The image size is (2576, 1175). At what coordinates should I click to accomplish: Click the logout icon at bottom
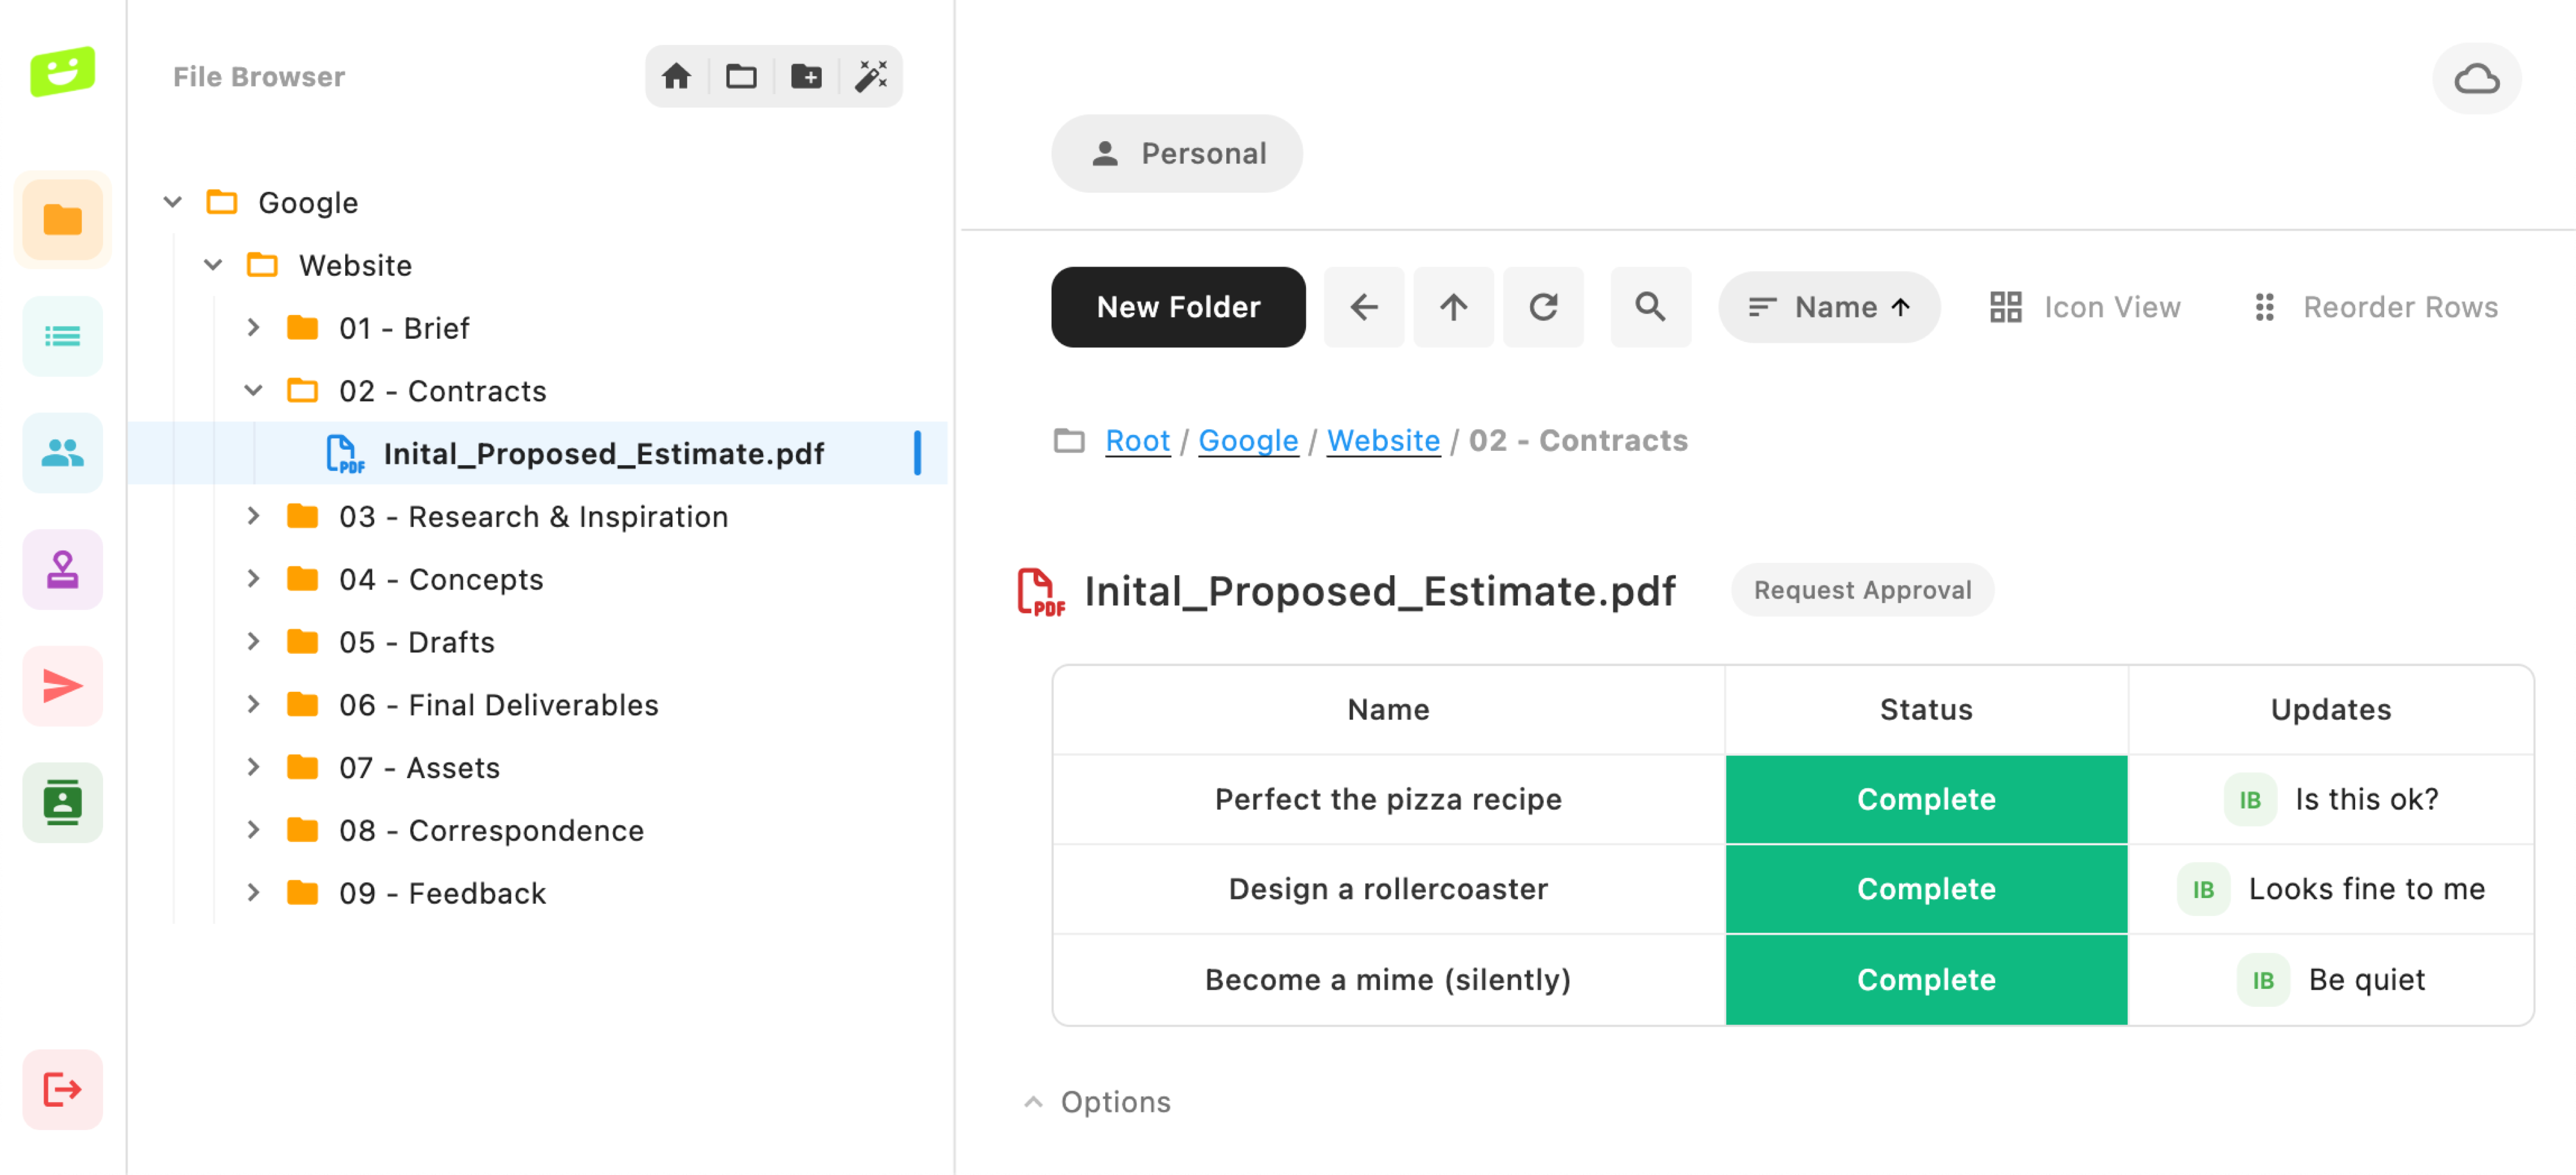[62, 1089]
